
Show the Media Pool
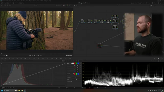(16, 3)
